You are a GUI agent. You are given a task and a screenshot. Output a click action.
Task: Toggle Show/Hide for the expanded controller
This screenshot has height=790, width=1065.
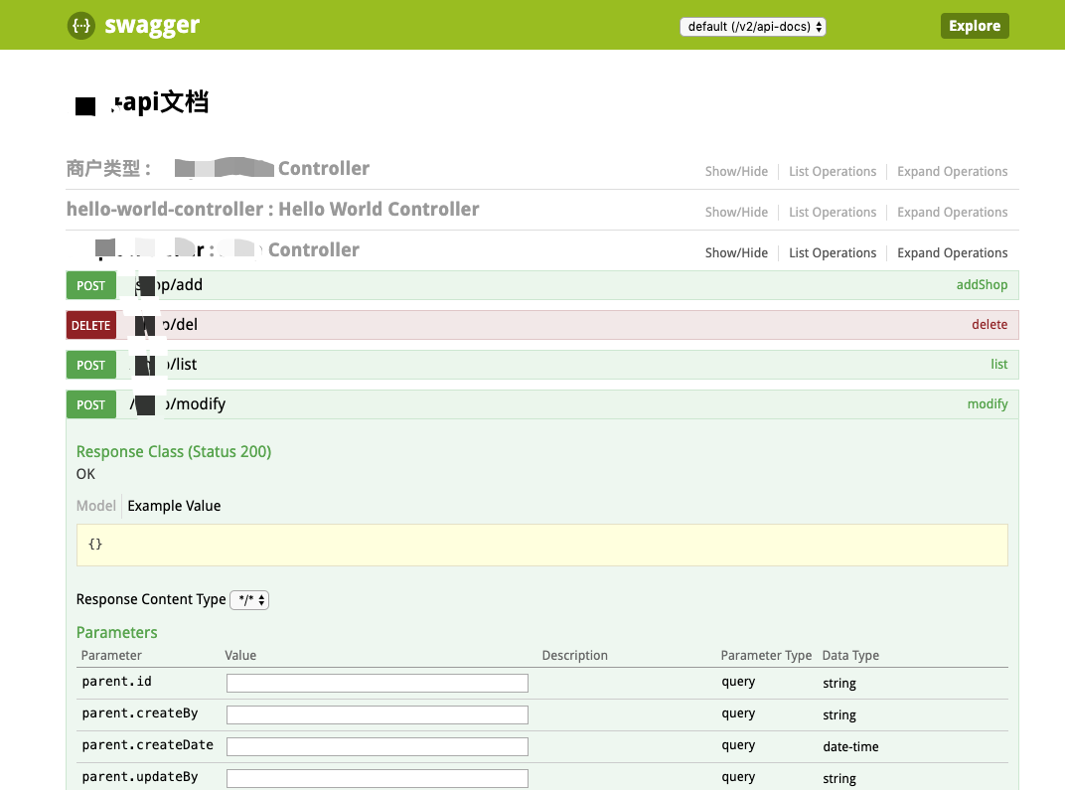click(736, 252)
